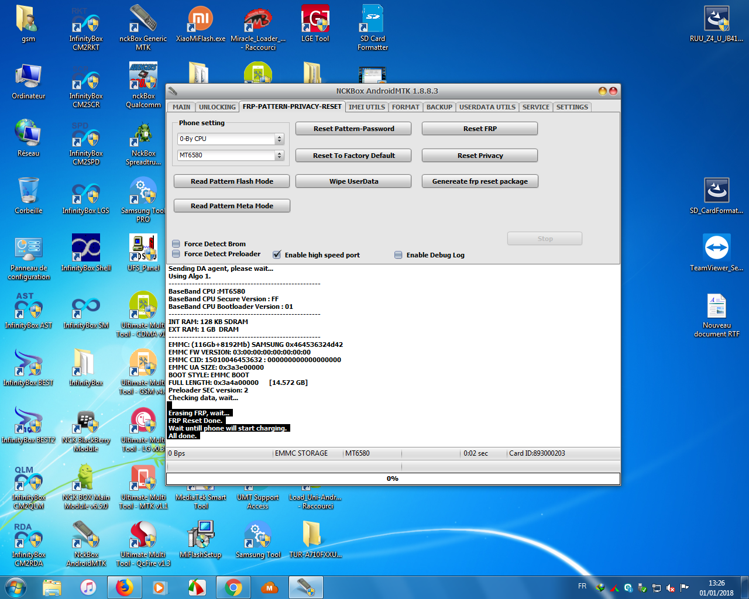The image size is (749, 599).
Task: Select the FORMAT tab
Action: pyautogui.click(x=406, y=107)
